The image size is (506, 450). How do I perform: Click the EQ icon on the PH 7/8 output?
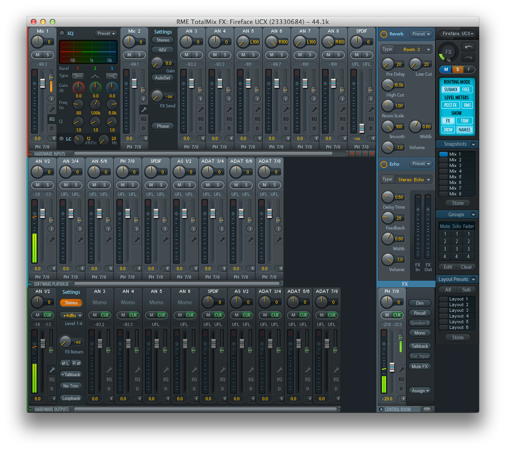(401, 379)
